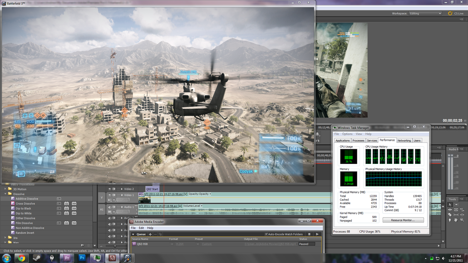Open the Networking tab in Task Manager

click(x=404, y=141)
